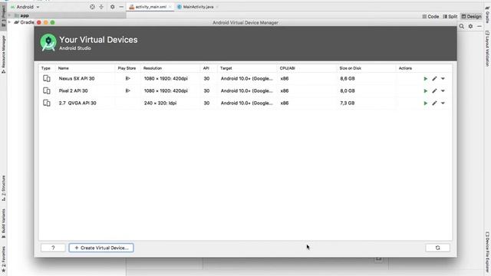
Task: Hide the project panel with minus icon
Action: (121, 7)
